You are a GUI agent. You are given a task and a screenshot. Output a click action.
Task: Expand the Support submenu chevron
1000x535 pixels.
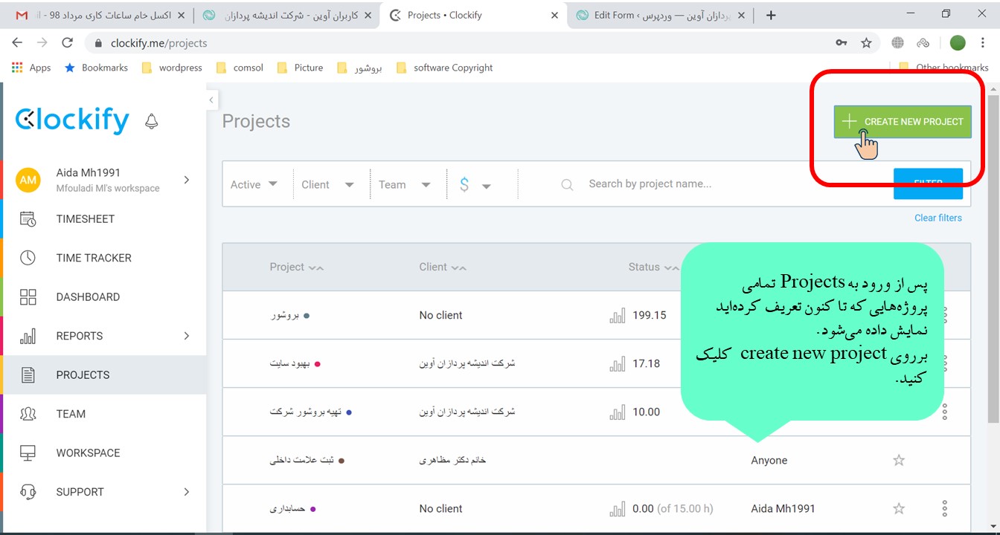(186, 492)
